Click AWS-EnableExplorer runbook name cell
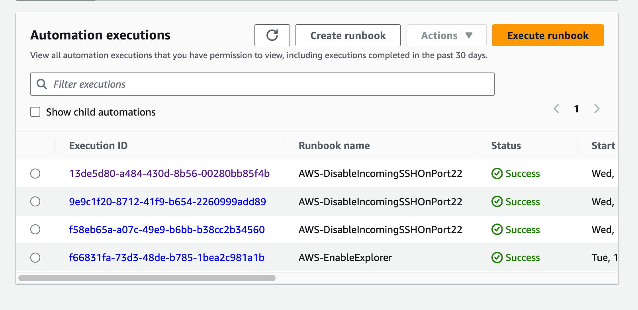This screenshot has width=638, height=310. 345,258
